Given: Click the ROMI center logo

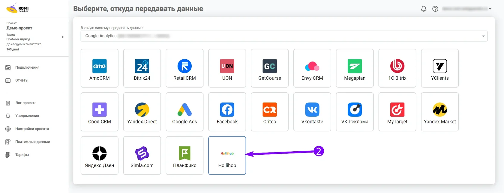Looking at the screenshot, I should tap(18, 8).
